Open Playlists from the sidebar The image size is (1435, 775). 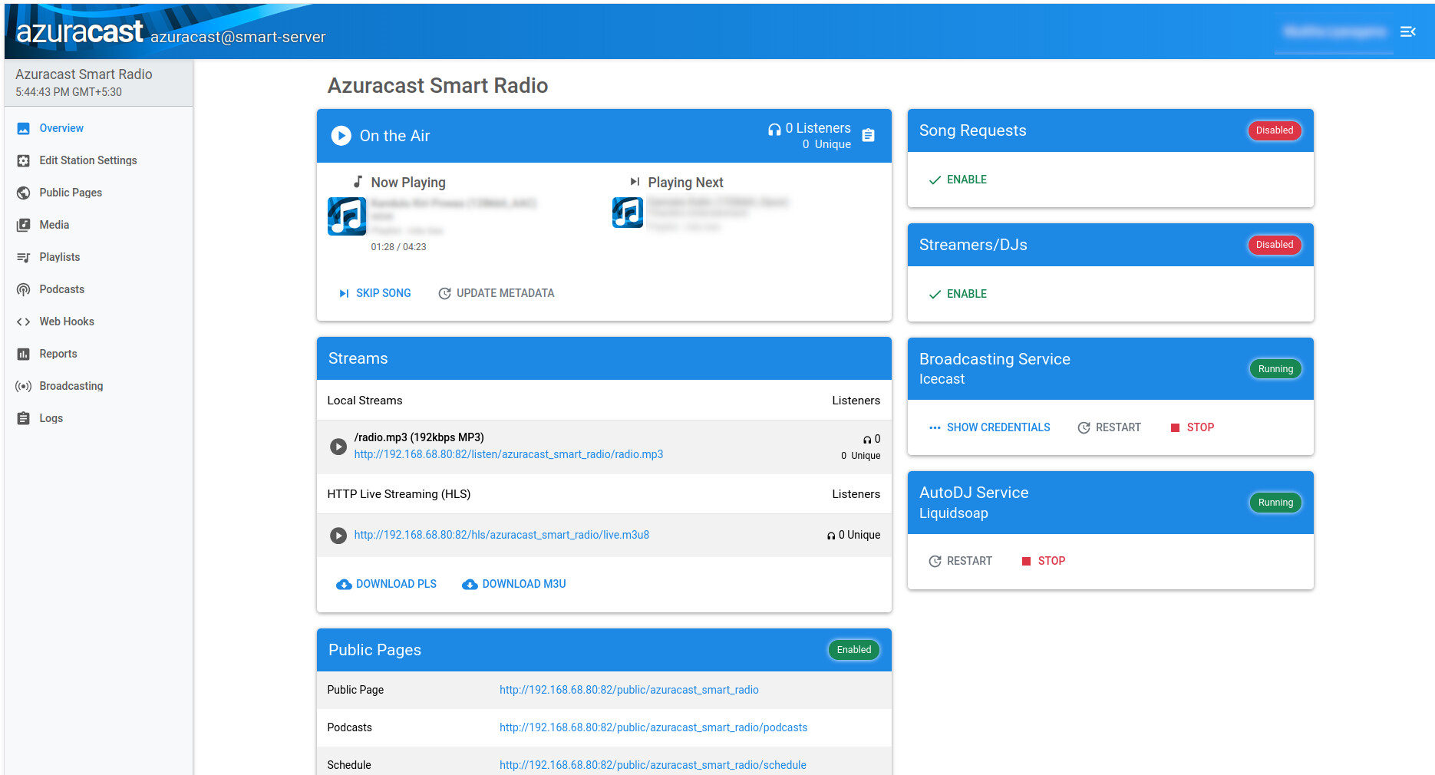[x=60, y=257]
